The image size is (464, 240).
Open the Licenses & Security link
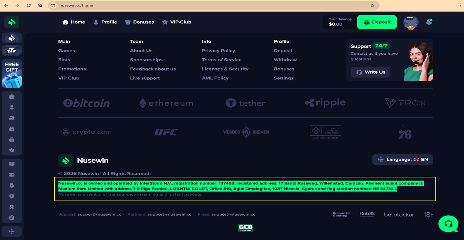click(x=225, y=69)
